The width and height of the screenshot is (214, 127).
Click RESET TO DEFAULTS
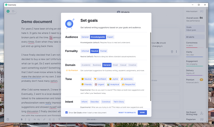pos(127,113)
